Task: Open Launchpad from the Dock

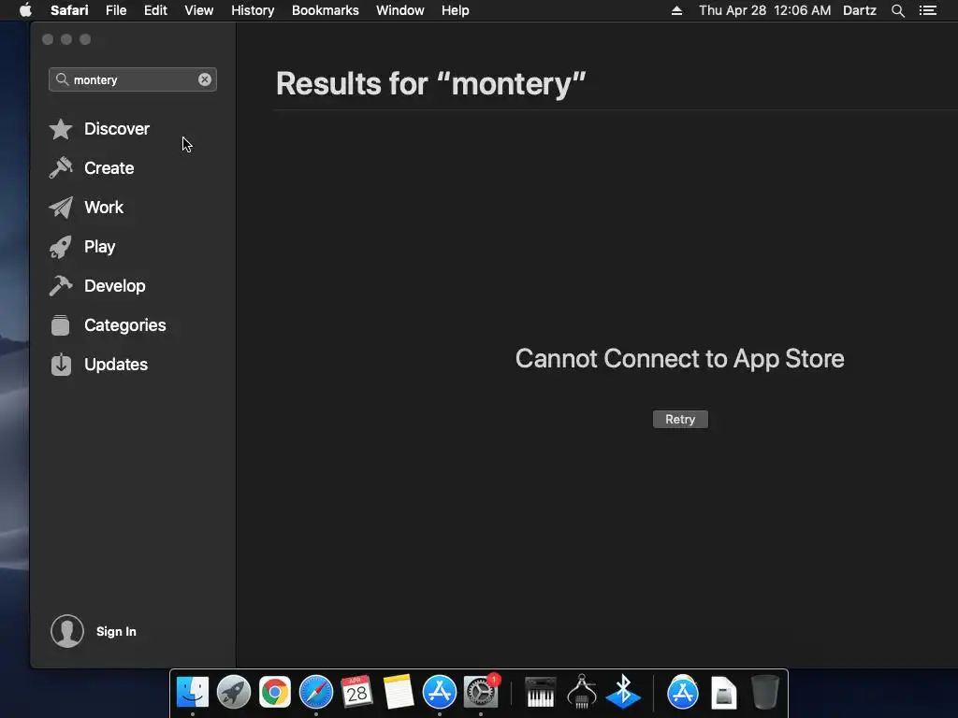Action: point(233,693)
